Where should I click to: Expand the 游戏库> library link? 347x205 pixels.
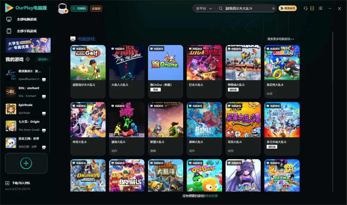[x=43, y=60]
